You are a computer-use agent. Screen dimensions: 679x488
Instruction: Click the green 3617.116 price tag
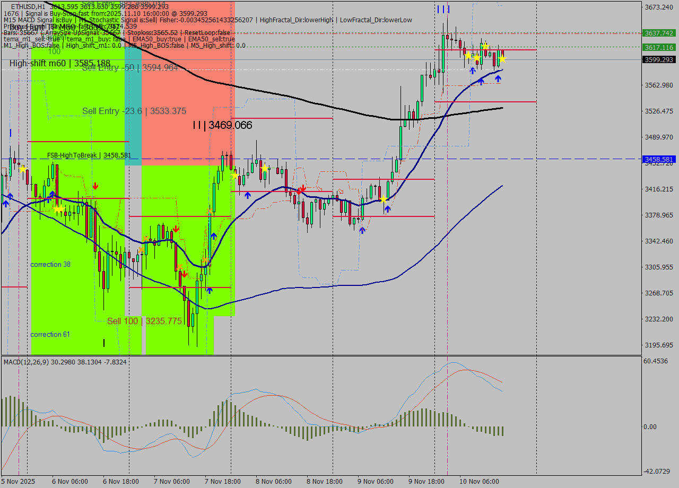pyautogui.click(x=658, y=47)
